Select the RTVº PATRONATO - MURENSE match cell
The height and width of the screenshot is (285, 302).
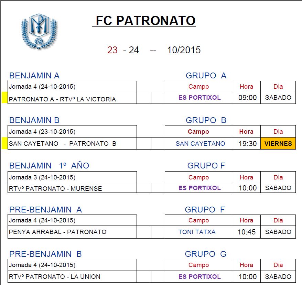55,188
